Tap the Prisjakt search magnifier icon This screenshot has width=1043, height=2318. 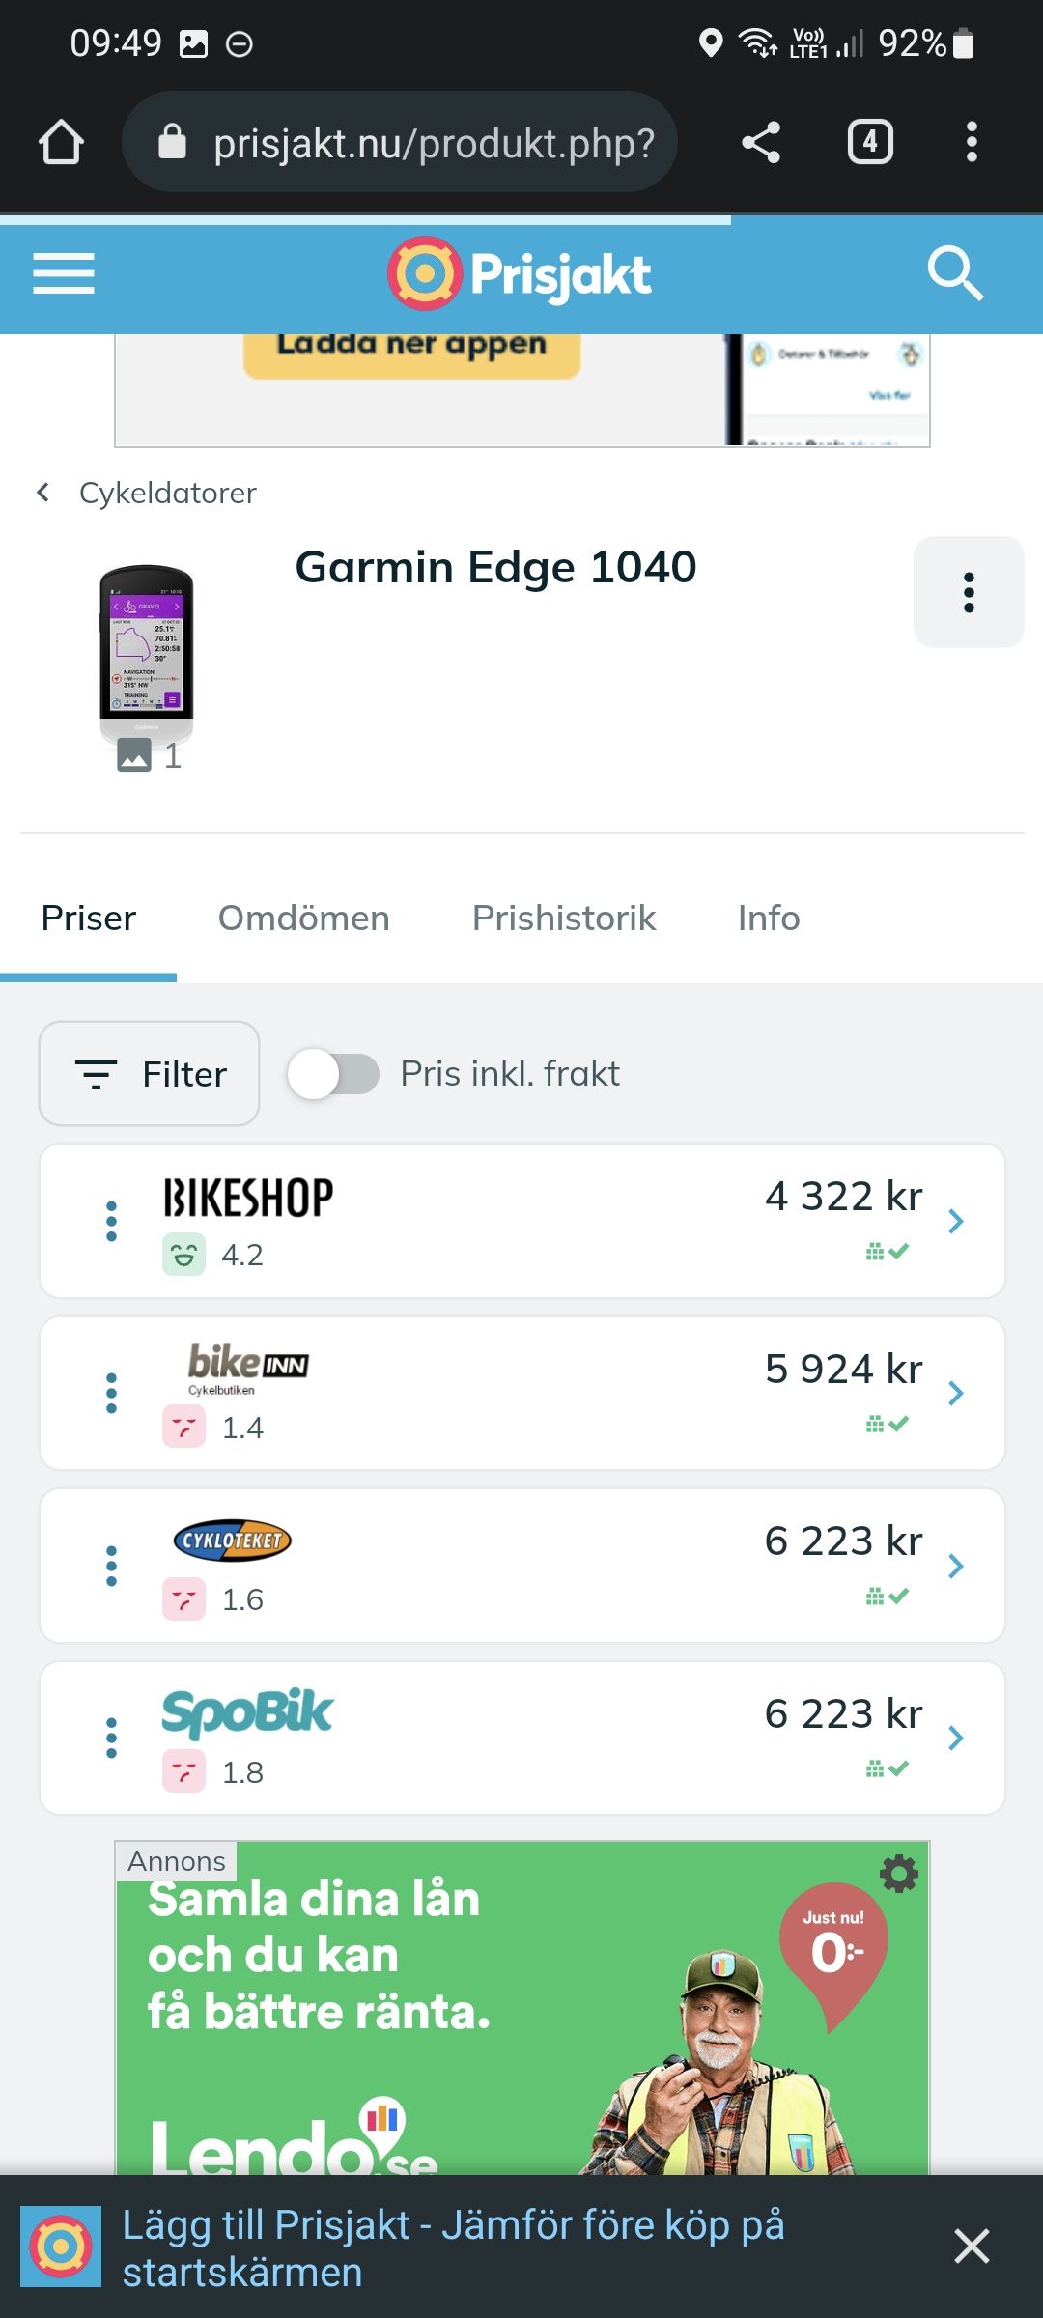point(954,273)
